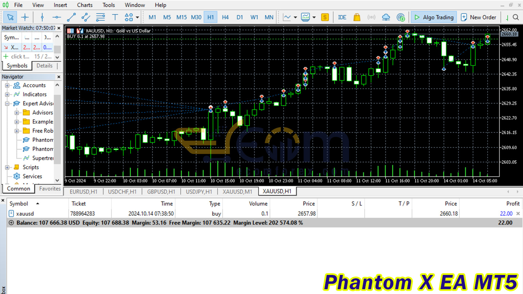Toggle the H1 timeframe button
The height and width of the screenshot is (294, 523).
tap(211, 17)
